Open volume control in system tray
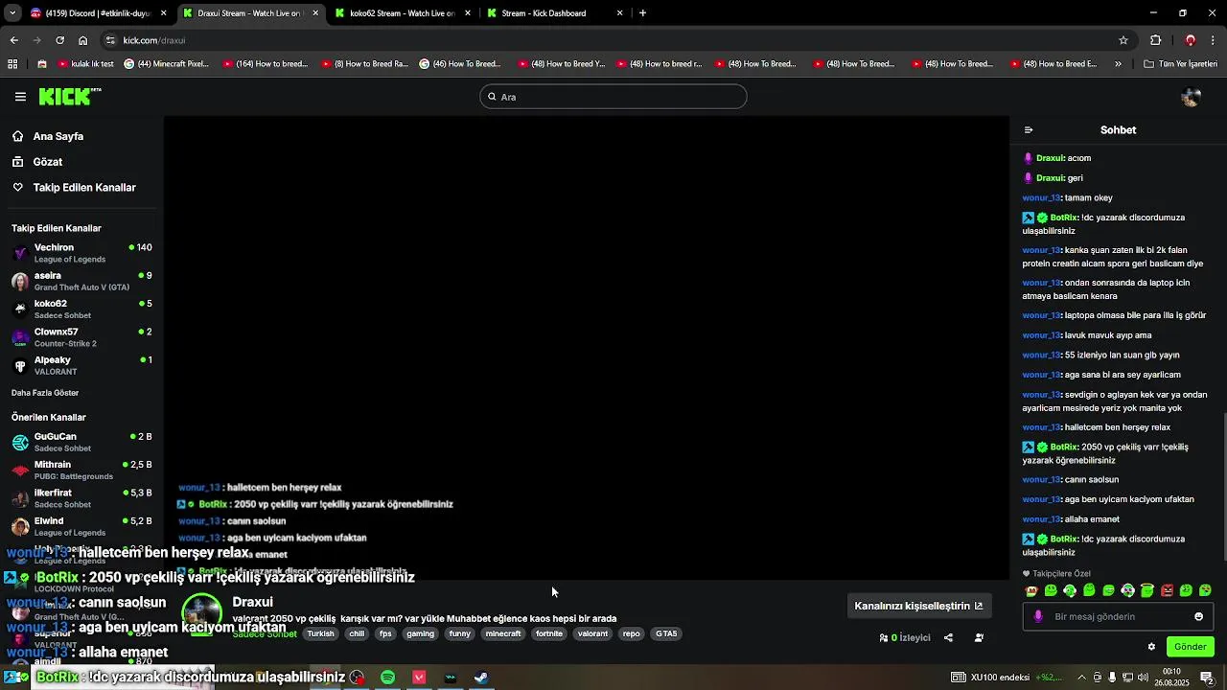 pyautogui.click(x=1143, y=678)
